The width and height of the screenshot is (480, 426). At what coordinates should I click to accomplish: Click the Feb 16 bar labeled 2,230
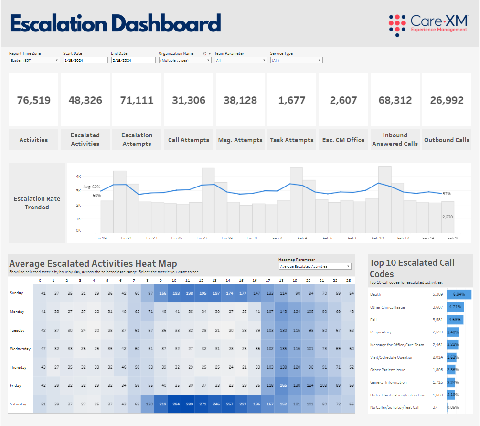click(448, 217)
